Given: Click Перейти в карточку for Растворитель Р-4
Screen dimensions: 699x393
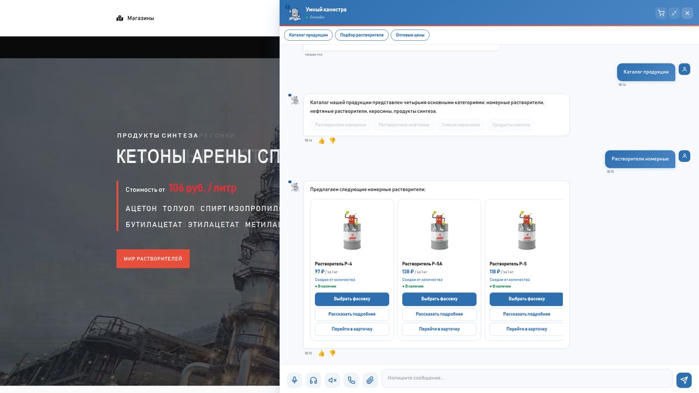Looking at the screenshot, I should point(352,329).
